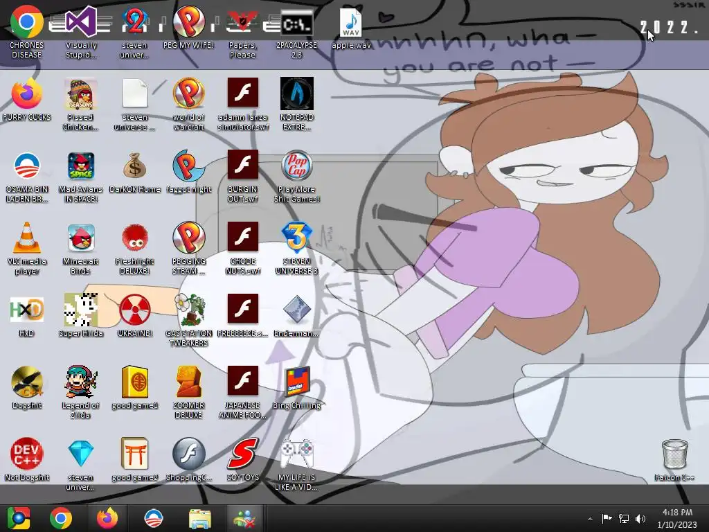The height and width of the screenshot is (532, 709).
Task: Select the good game1 mahjong icon
Action: [x=135, y=388]
